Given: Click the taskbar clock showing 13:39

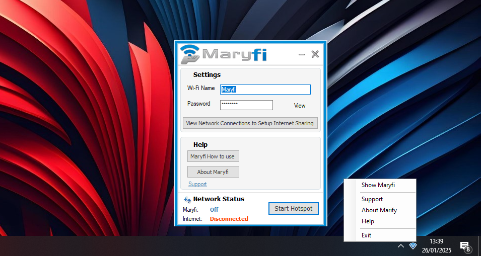Looking at the screenshot, I should click(x=436, y=241).
